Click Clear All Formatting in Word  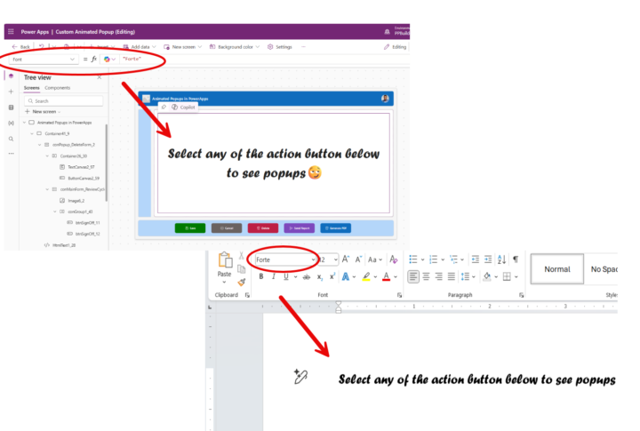click(x=394, y=259)
